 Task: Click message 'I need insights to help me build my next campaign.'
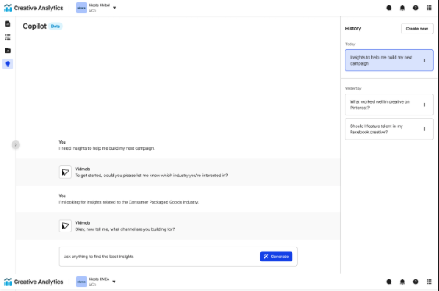coord(107,148)
